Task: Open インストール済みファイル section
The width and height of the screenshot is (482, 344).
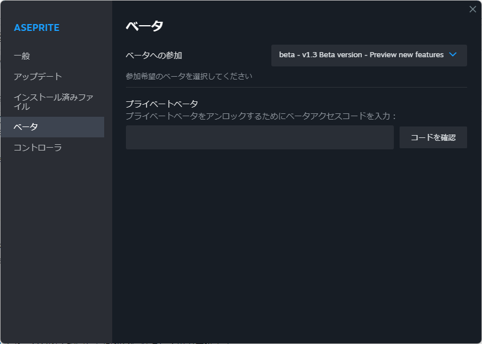Action: 53,102
